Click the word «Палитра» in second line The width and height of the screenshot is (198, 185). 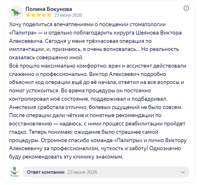point(23,33)
